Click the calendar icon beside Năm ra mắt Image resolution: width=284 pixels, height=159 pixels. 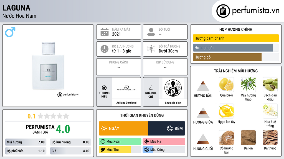105,32
